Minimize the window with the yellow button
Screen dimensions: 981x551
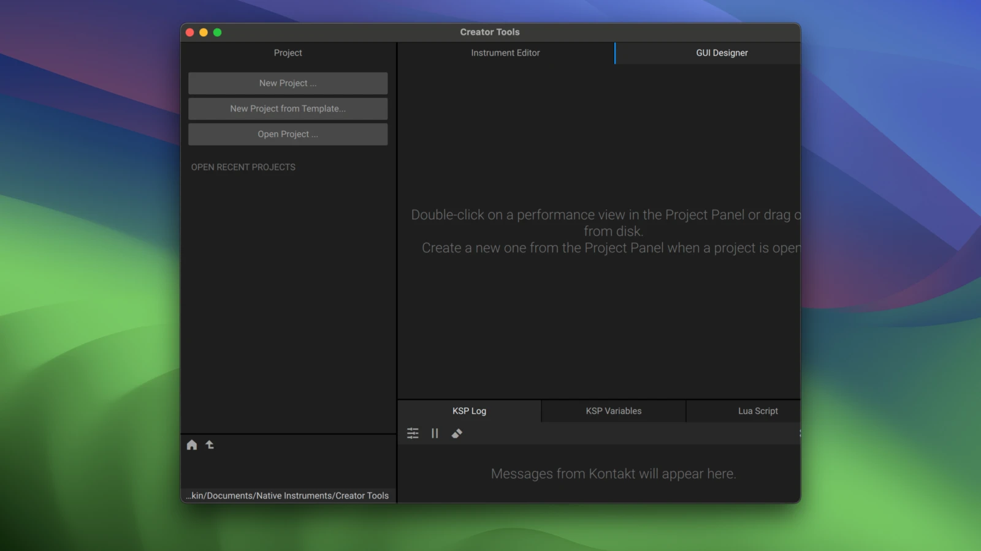pos(204,32)
